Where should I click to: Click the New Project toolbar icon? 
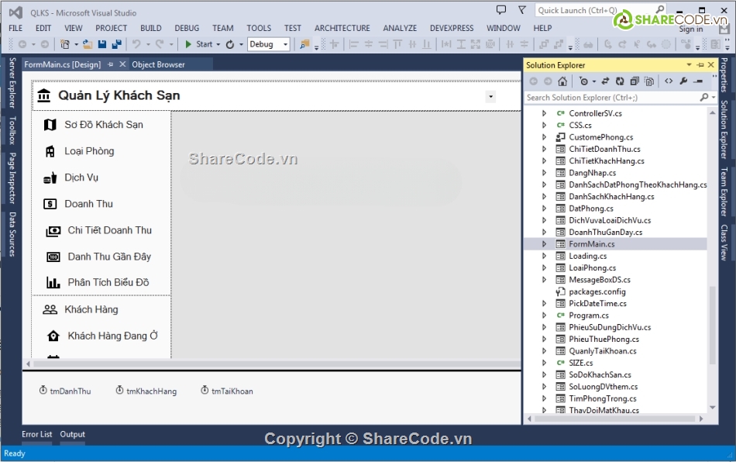click(x=65, y=44)
